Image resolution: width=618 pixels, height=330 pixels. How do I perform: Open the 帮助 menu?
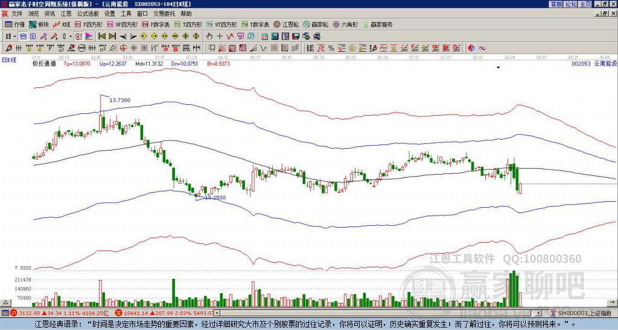tap(186, 14)
